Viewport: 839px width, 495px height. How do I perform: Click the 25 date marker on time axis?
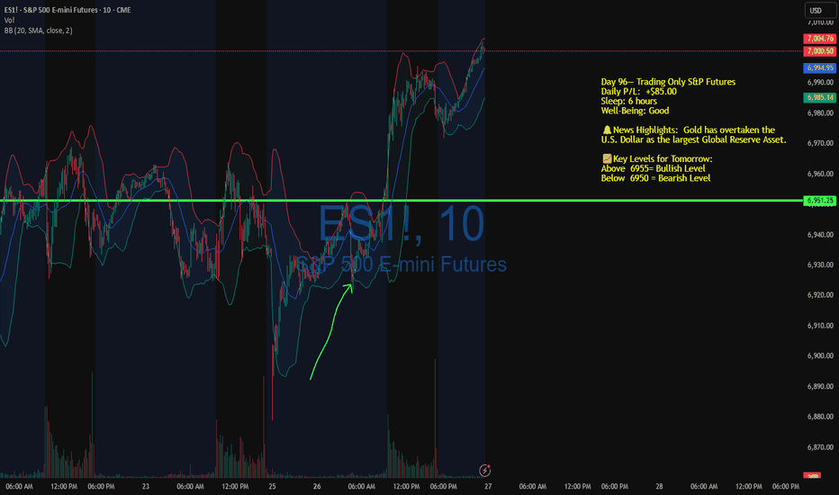click(x=273, y=486)
